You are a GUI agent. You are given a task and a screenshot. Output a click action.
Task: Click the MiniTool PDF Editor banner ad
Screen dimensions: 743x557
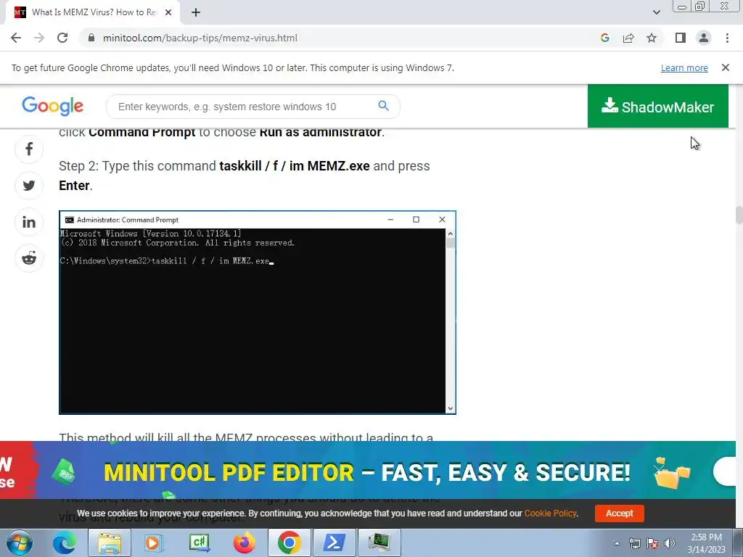pos(368,470)
